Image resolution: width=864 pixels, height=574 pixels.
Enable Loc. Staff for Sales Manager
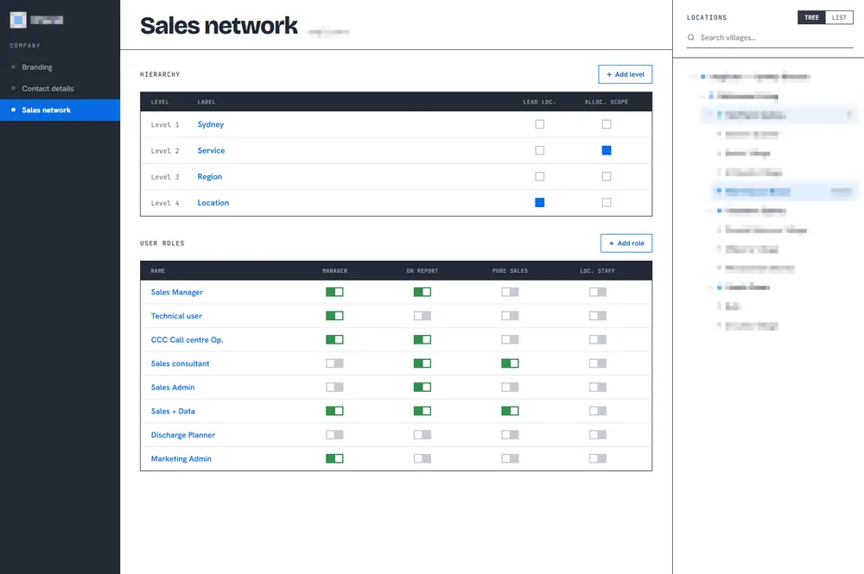point(598,293)
